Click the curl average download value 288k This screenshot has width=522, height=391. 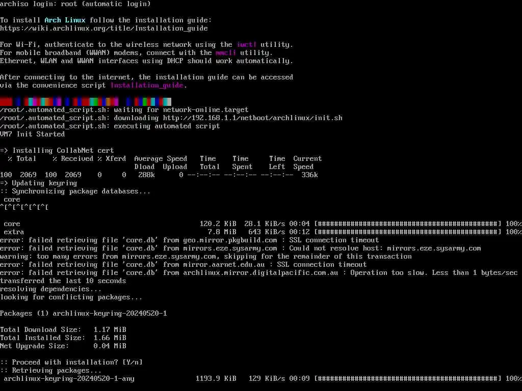[x=146, y=175]
